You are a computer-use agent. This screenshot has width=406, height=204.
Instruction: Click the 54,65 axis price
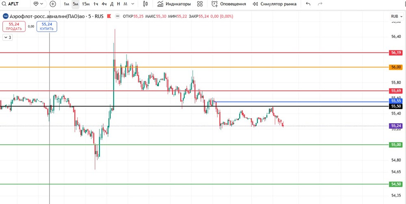pos(396,171)
